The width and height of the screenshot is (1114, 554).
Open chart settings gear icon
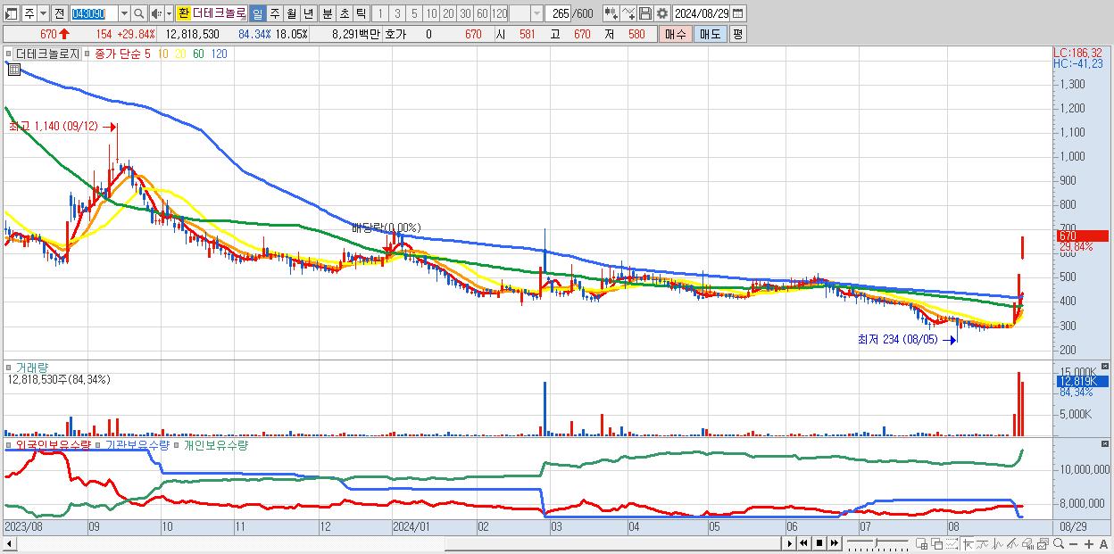click(662, 13)
